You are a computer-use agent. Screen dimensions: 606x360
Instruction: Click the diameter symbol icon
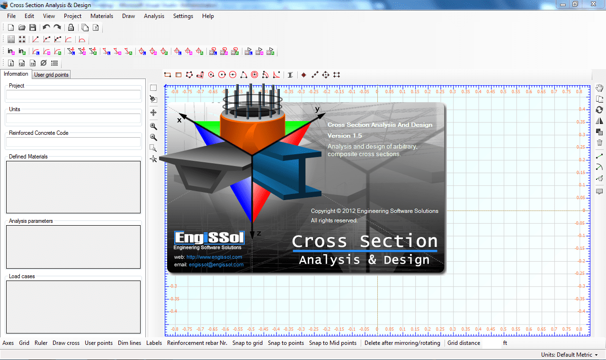(44, 63)
